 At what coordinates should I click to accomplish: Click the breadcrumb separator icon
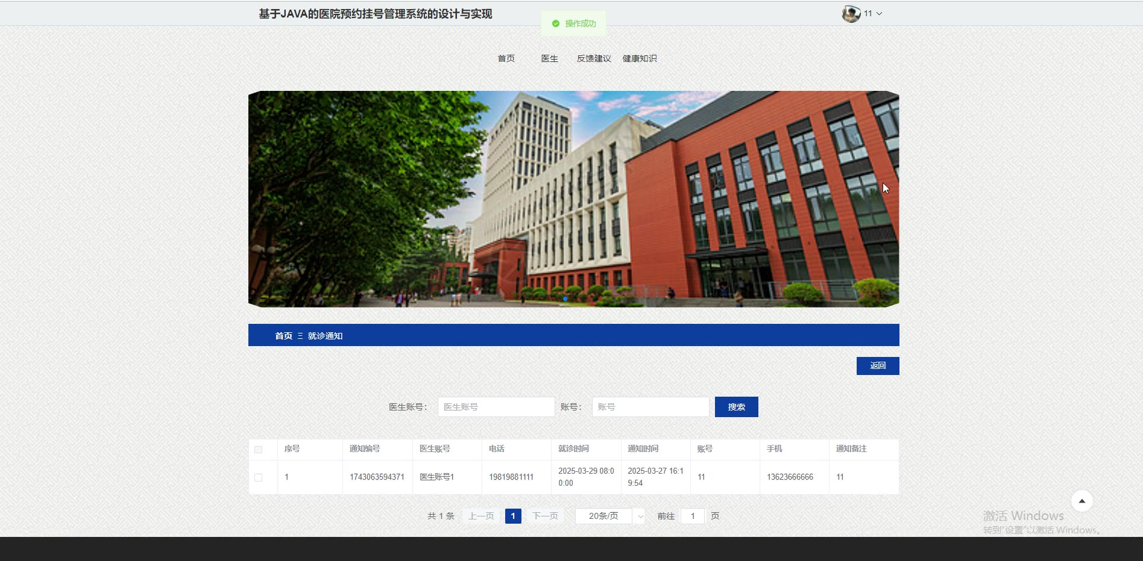click(300, 336)
